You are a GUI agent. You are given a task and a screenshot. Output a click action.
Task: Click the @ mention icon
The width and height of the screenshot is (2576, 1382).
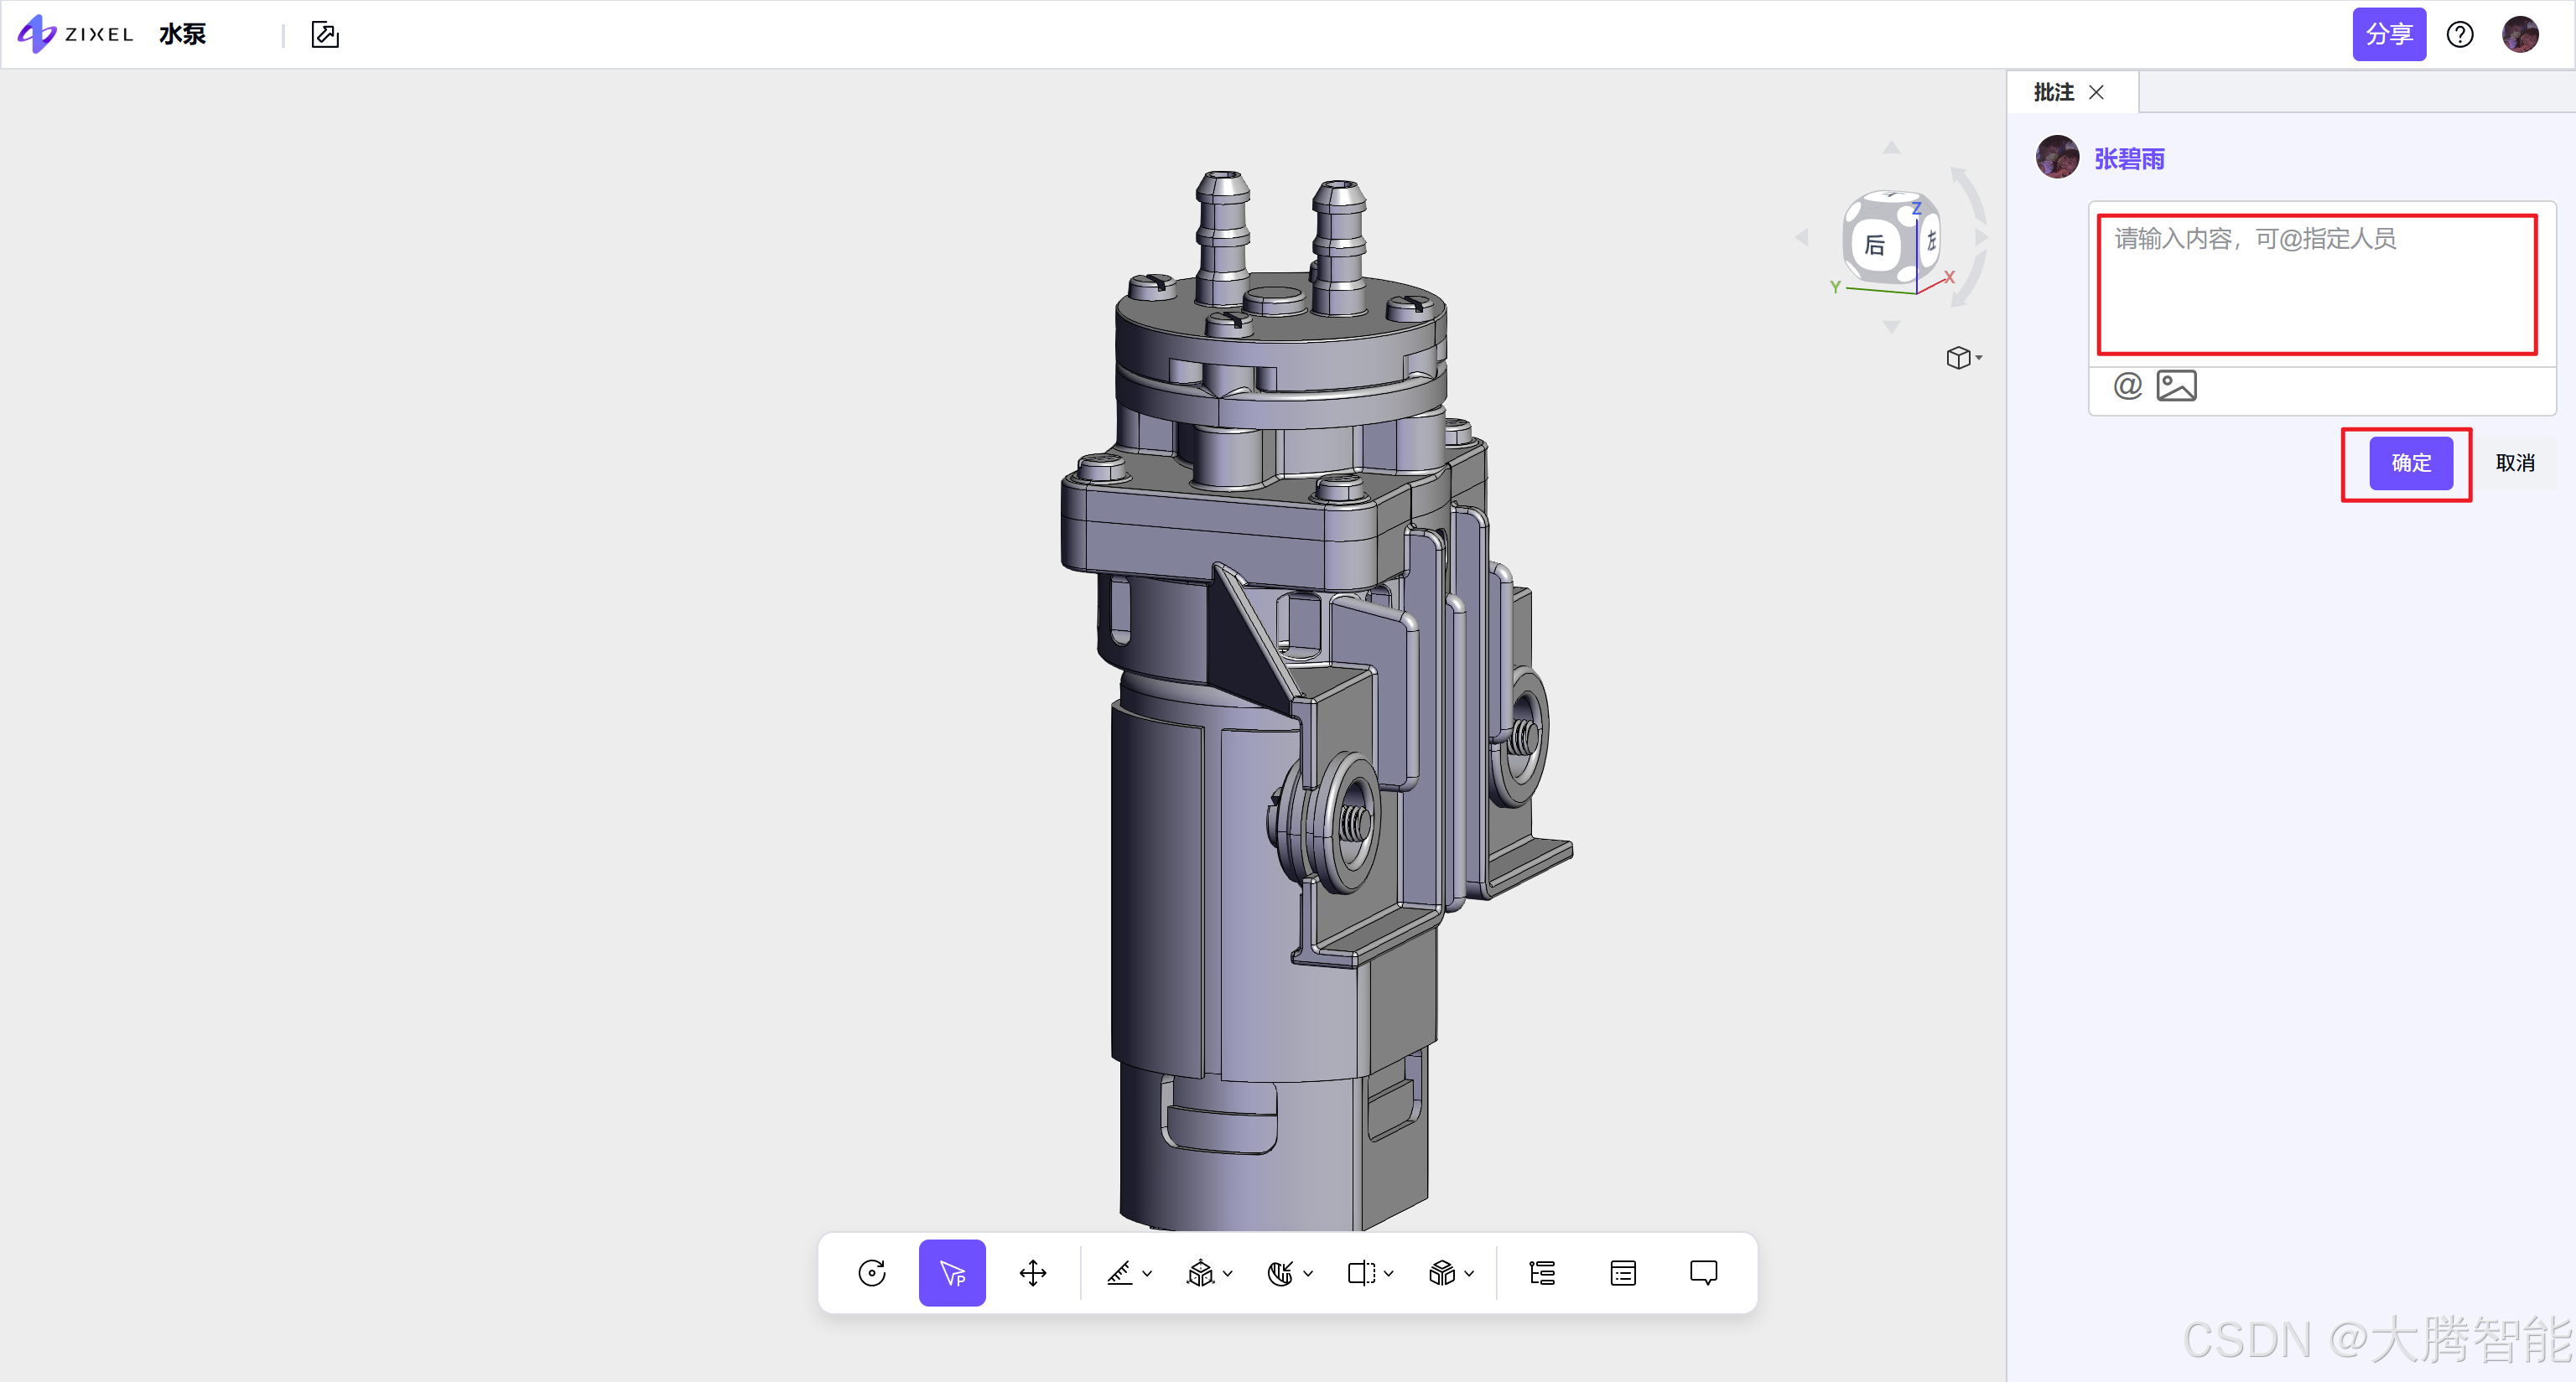pos(2127,386)
